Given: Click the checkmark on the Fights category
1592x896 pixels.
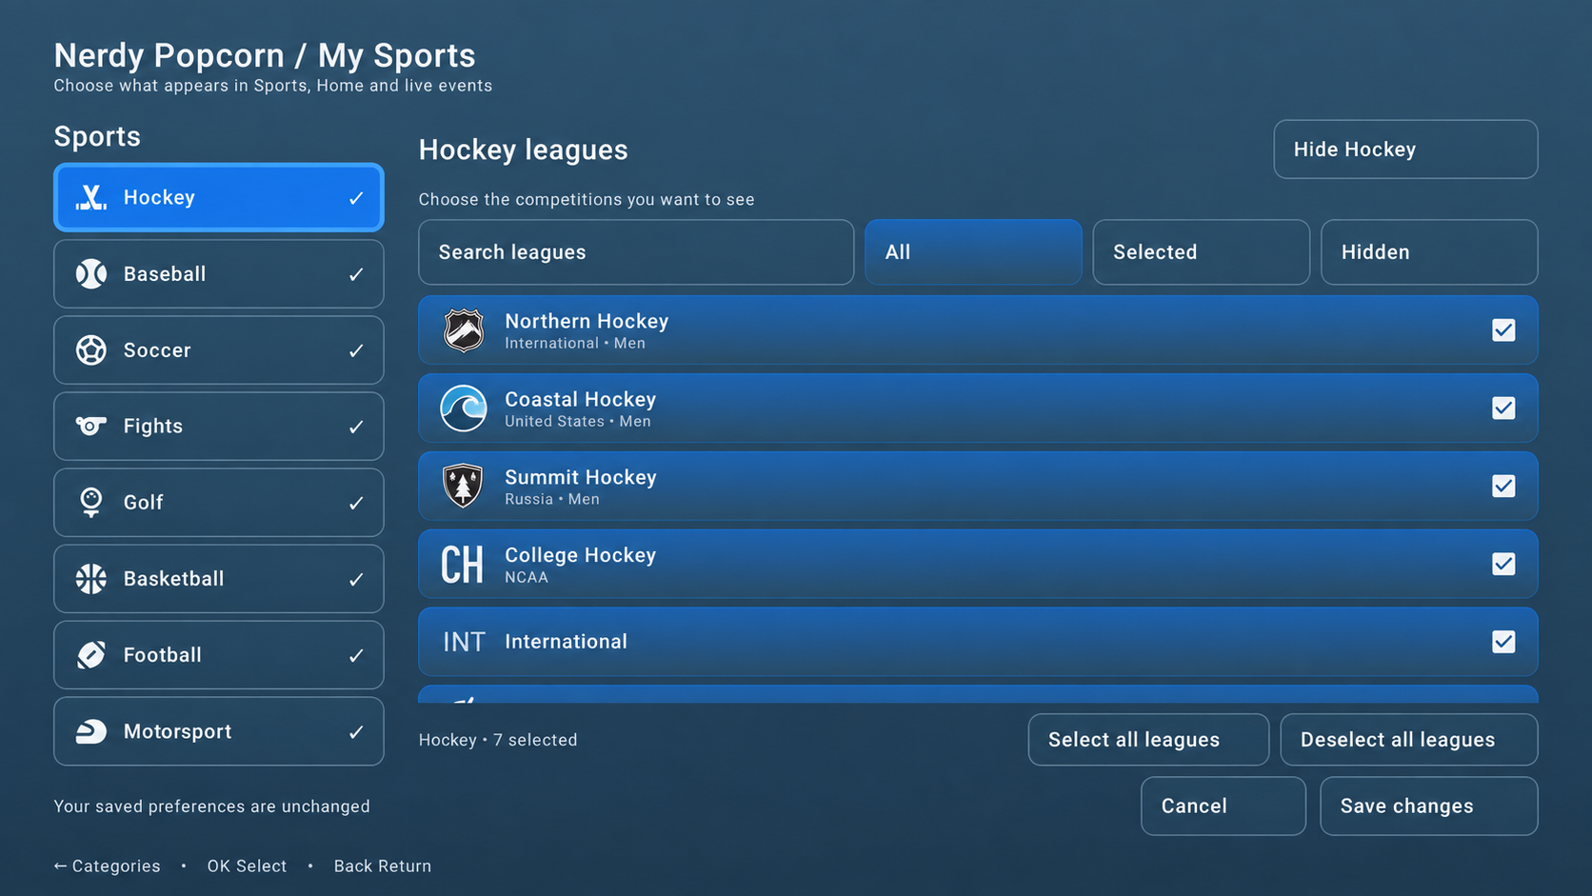Looking at the screenshot, I should click(x=356, y=427).
